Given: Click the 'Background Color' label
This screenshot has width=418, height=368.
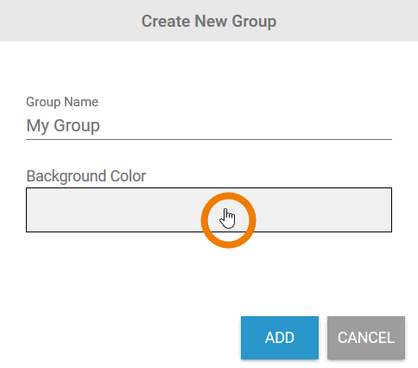Looking at the screenshot, I should click(x=86, y=176).
